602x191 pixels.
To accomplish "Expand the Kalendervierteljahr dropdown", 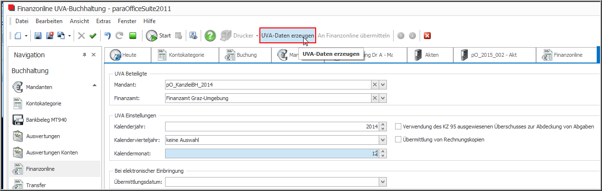I will pyautogui.click(x=383, y=140).
